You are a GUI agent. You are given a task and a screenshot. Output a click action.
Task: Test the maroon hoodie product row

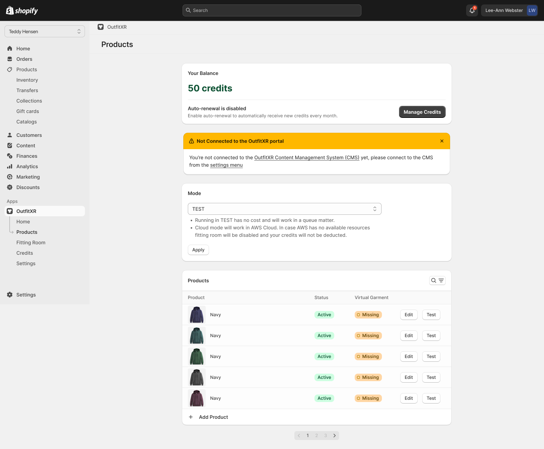(431, 398)
